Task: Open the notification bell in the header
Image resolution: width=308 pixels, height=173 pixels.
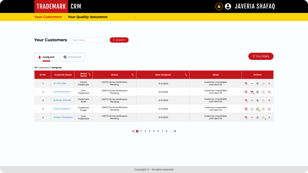Action: [x=219, y=6]
